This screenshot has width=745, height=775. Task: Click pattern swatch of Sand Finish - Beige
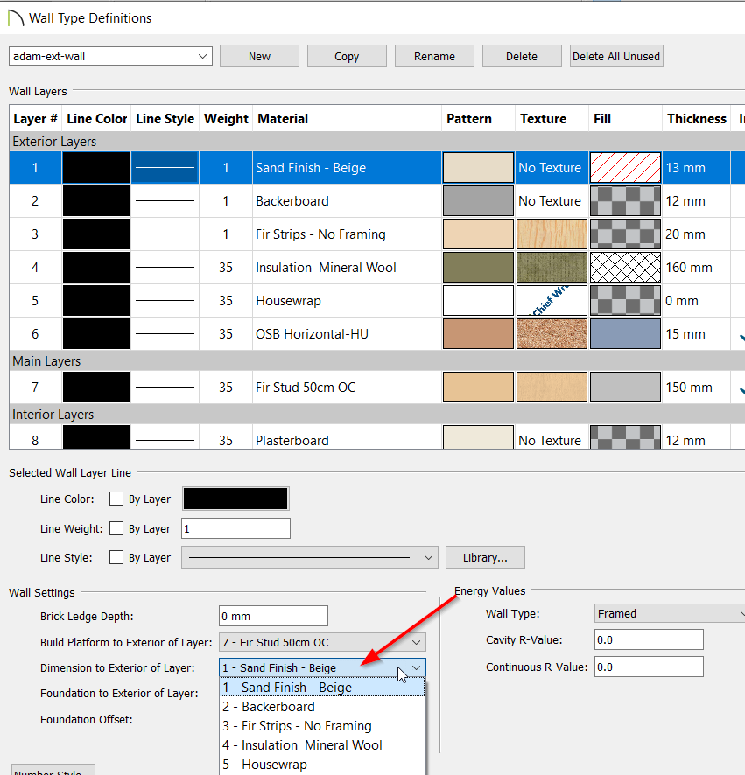pyautogui.click(x=478, y=168)
